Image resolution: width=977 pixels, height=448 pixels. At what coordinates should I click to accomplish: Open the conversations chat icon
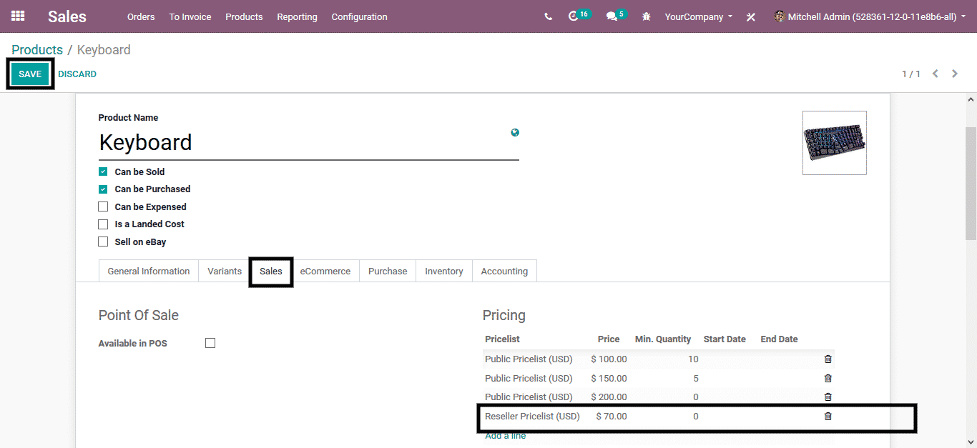[x=612, y=16]
